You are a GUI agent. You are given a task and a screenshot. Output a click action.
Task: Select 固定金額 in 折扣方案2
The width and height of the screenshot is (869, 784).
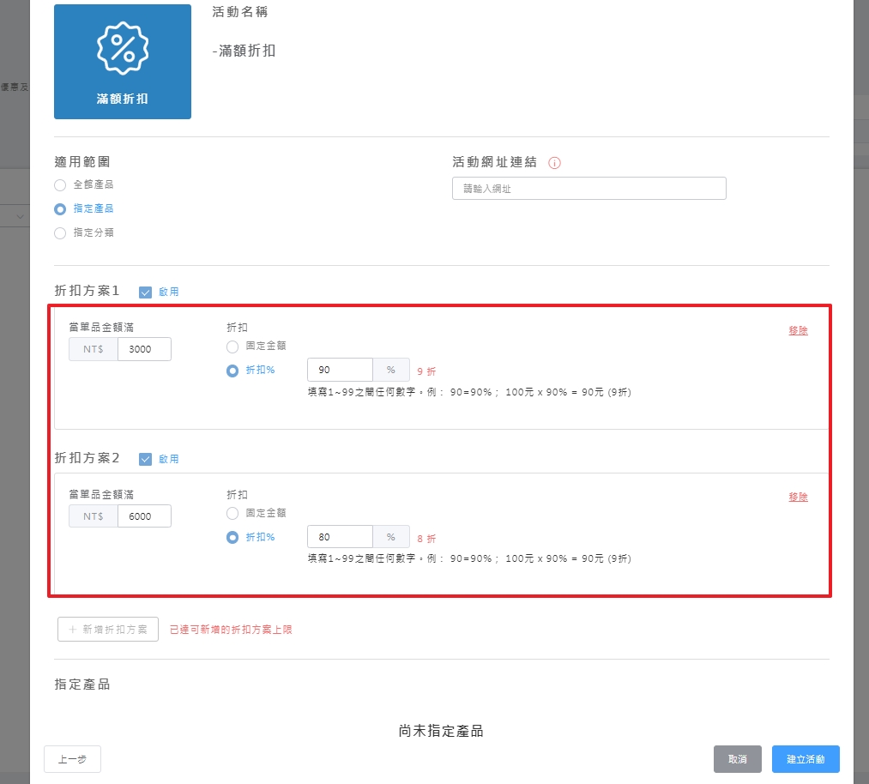[232, 513]
